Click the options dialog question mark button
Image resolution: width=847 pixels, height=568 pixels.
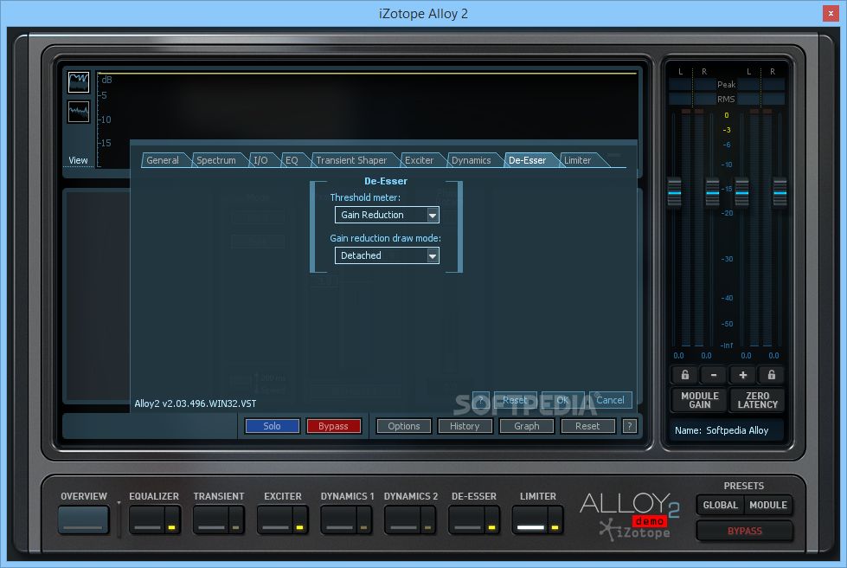click(x=481, y=400)
